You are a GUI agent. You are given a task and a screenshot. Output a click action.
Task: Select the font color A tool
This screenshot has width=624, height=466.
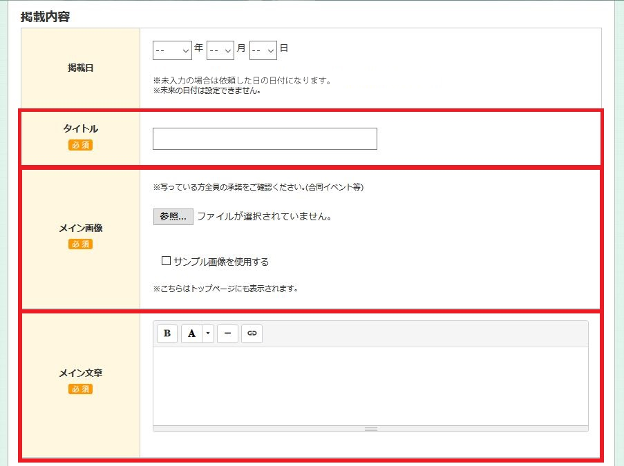pos(192,333)
